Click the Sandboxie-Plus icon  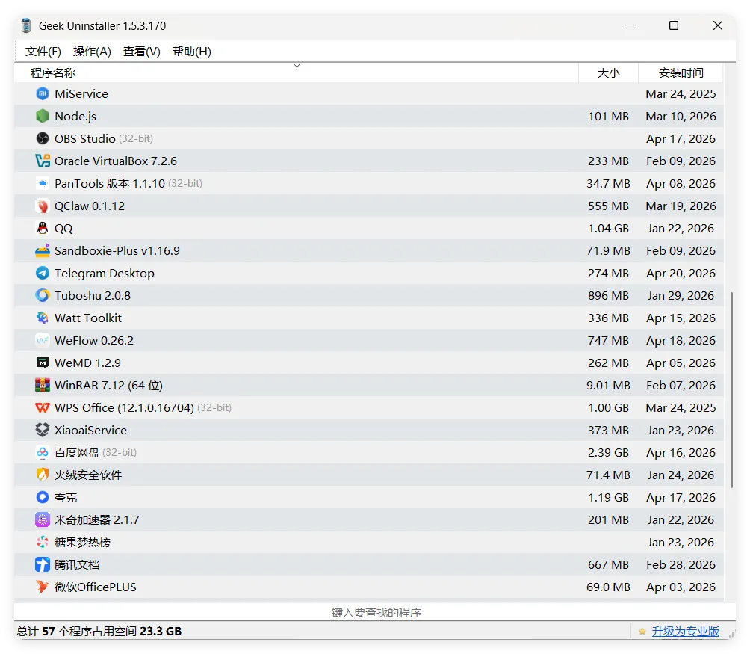tap(43, 250)
